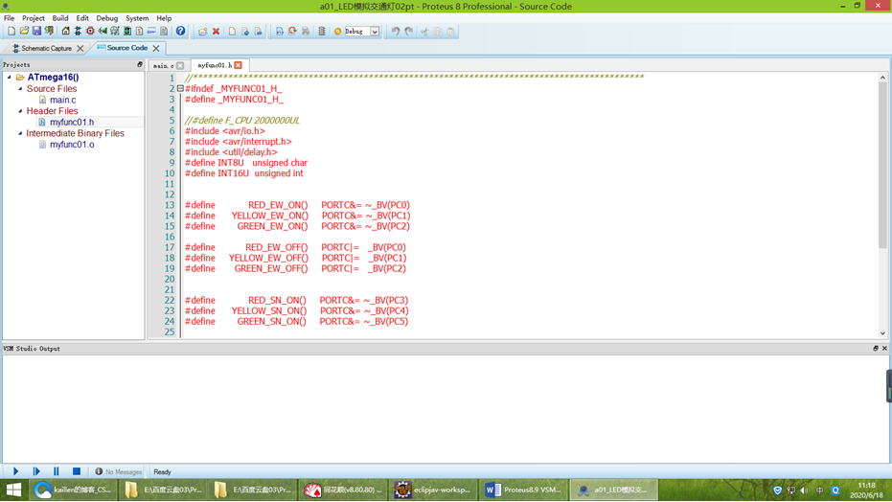
Task: Click the Close Project toolbar icon
Action: pyautogui.click(x=50, y=32)
